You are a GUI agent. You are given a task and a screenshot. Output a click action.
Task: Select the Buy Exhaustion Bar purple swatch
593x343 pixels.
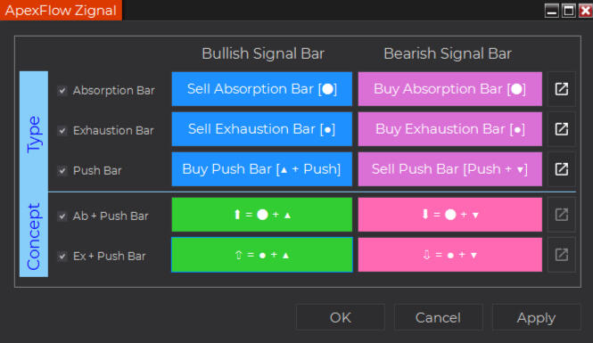click(450, 129)
